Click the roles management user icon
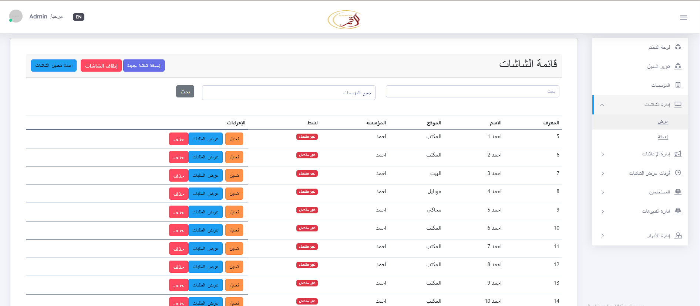This screenshot has width=700, height=306. [x=678, y=235]
